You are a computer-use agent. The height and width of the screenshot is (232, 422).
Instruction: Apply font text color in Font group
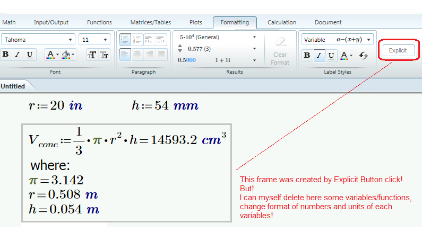coord(50,55)
